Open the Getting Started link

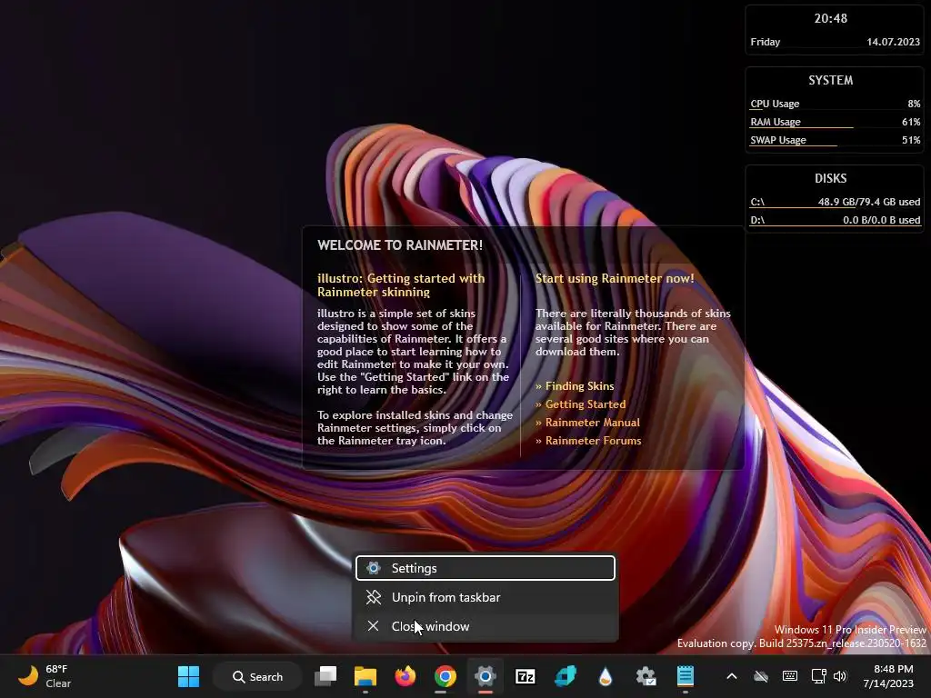585,404
